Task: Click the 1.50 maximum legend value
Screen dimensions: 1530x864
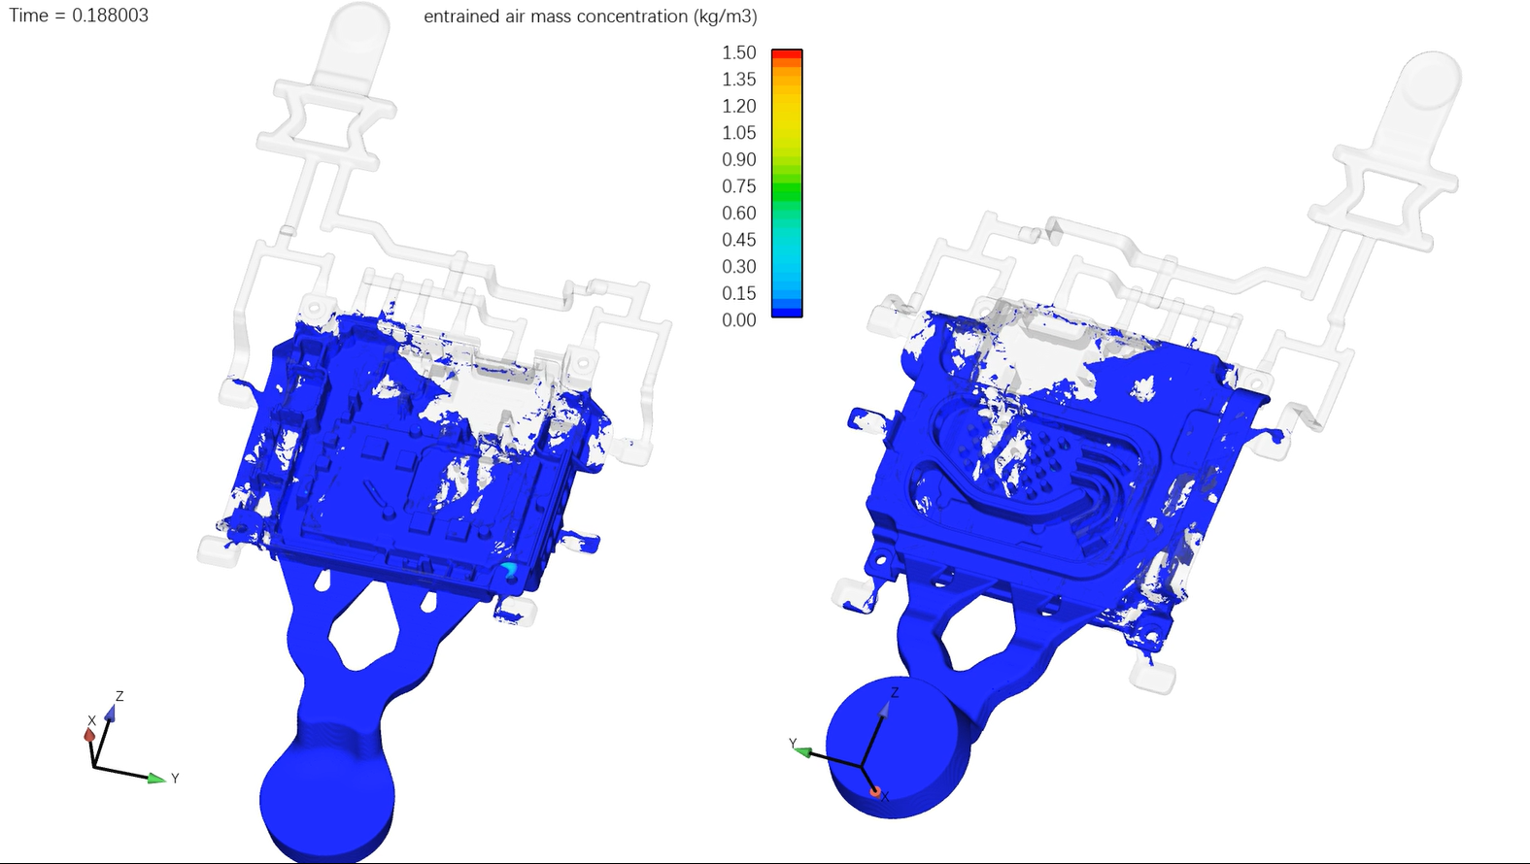Action: tap(738, 52)
